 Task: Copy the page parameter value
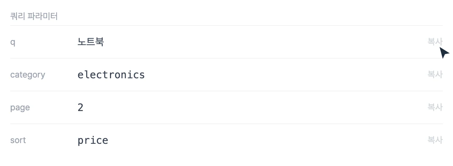[x=435, y=107]
